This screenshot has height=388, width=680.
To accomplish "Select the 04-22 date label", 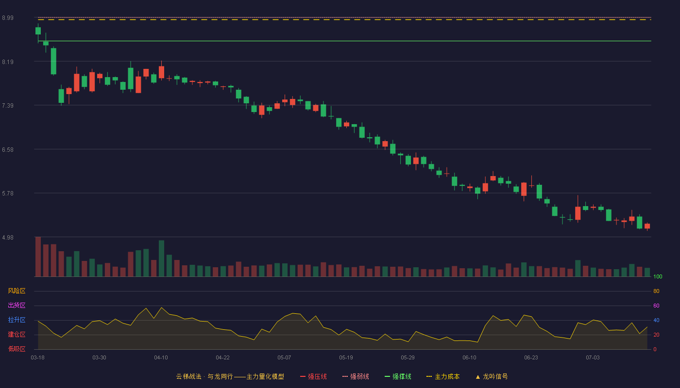I will point(222,357).
